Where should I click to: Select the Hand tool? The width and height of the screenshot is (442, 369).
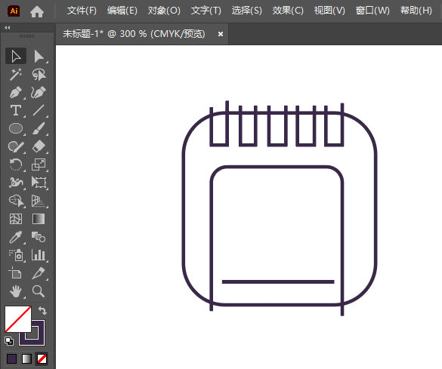(x=16, y=291)
